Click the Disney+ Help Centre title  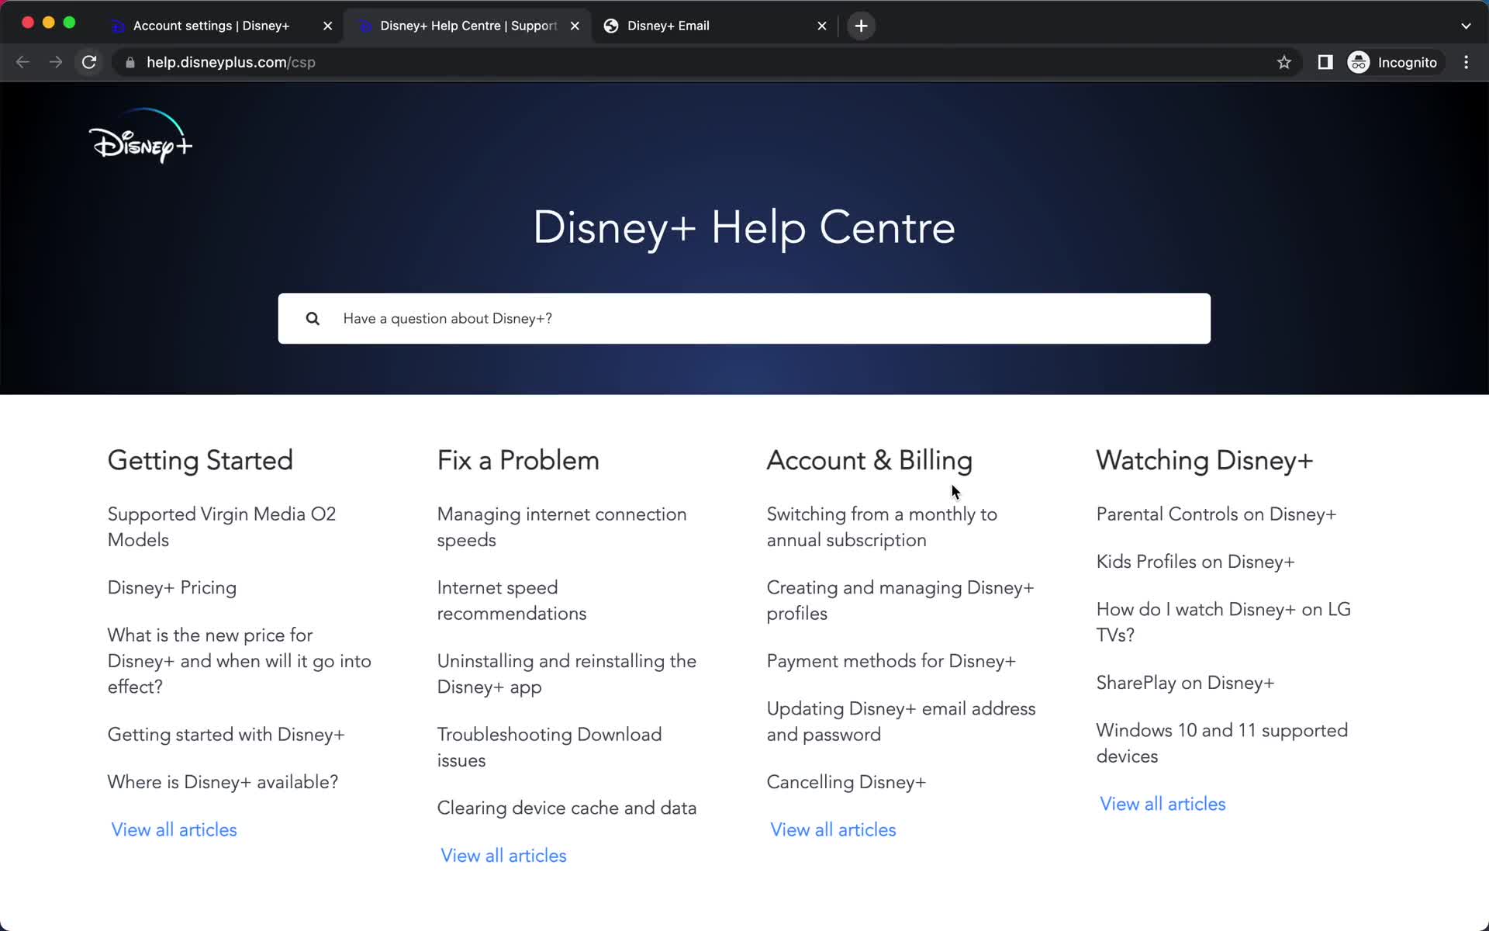pos(744,228)
